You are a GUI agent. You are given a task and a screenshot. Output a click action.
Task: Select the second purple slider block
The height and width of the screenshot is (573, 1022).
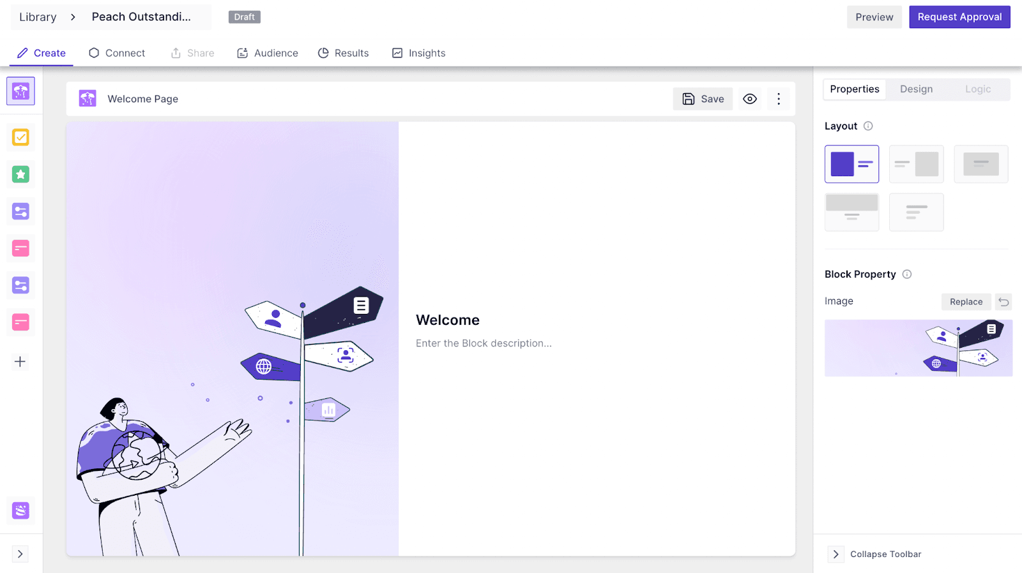click(x=20, y=285)
